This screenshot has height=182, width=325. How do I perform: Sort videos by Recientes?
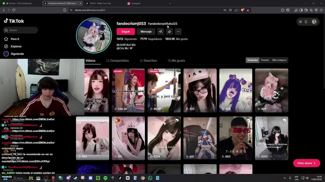click(252, 60)
